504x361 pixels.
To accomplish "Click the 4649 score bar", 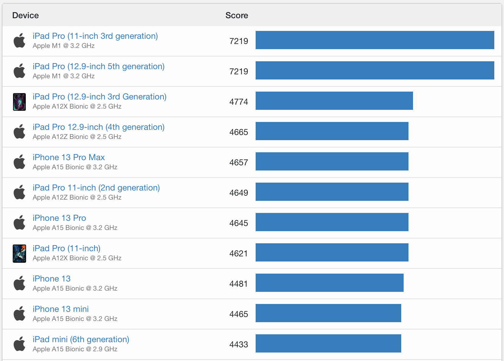I will [332, 192].
